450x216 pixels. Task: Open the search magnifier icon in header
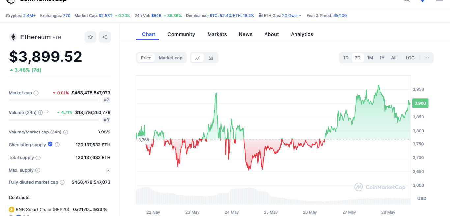click(407, 1)
